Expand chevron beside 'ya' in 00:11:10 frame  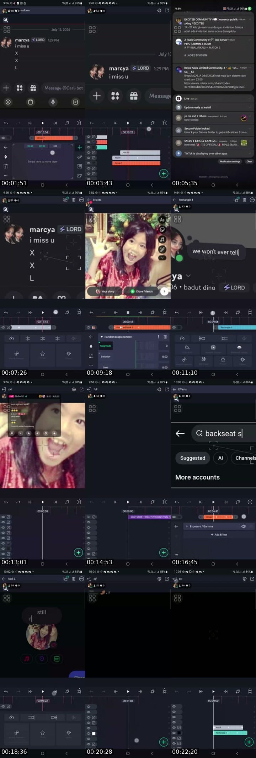(188, 276)
